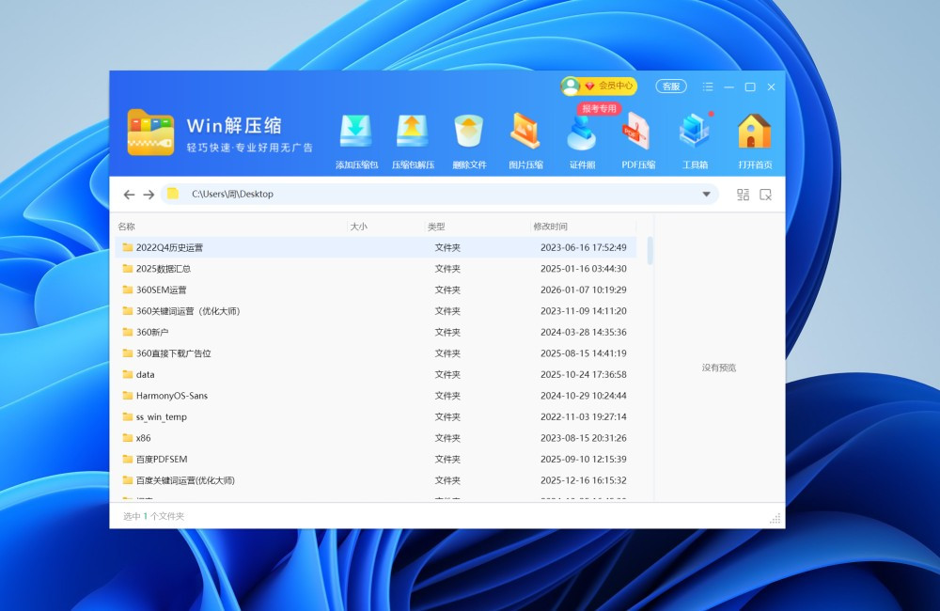940x611 pixels.
Task: Open the 图片压缩 image compression tool
Action: [525, 132]
